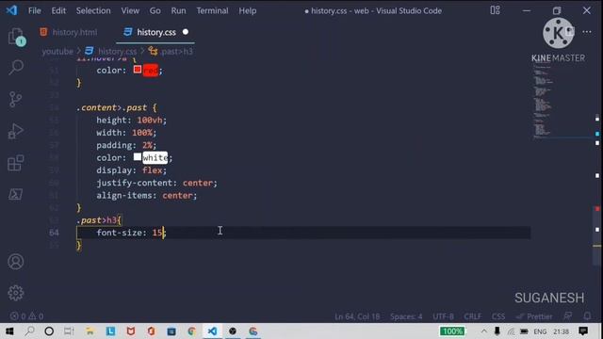Open the Extensions view
This screenshot has height=339, width=603.
15,163
